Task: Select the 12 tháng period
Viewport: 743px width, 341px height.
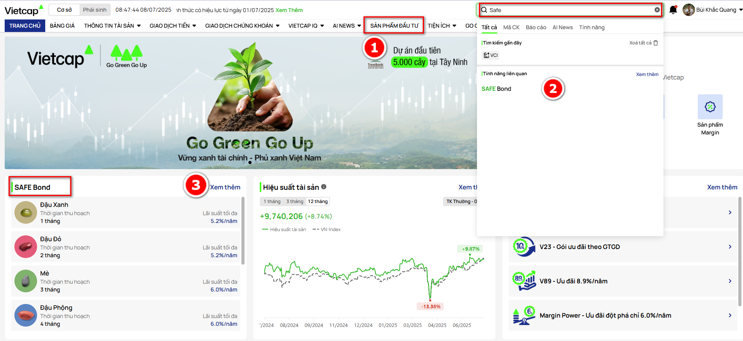Action: coord(318,201)
